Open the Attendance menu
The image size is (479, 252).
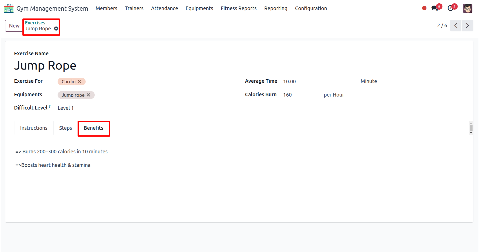click(164, 8)
